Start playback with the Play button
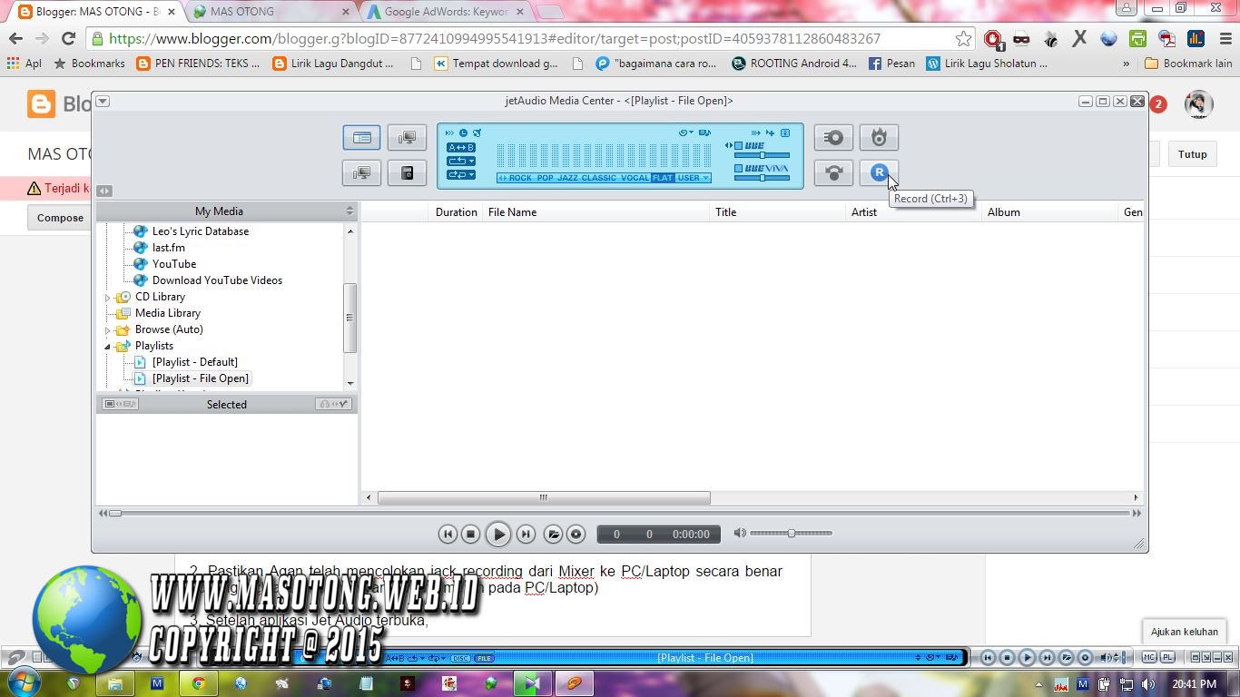1240x697 pixels. click(x=497, y=535)
